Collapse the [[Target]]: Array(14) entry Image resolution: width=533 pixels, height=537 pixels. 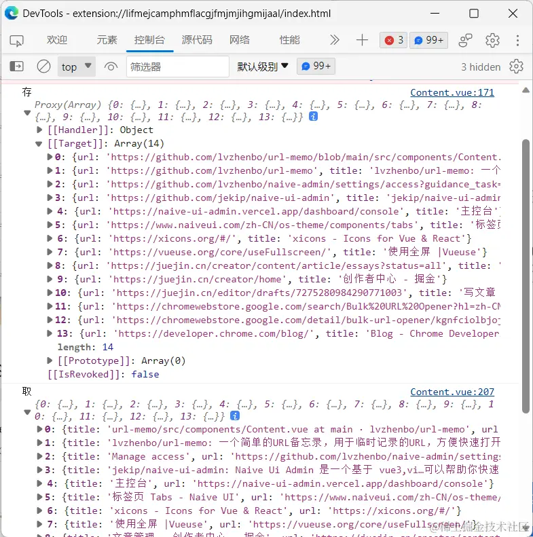click(39, 144)
